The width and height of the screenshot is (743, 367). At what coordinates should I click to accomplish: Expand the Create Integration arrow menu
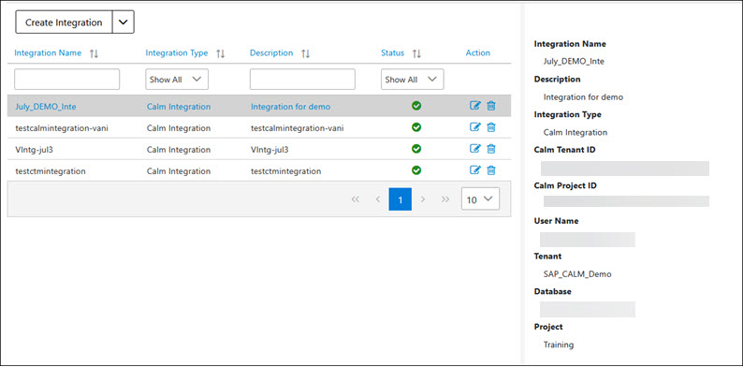(124, 22)
